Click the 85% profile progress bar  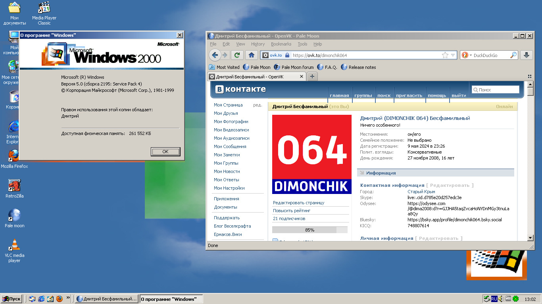tap(309, 230)
